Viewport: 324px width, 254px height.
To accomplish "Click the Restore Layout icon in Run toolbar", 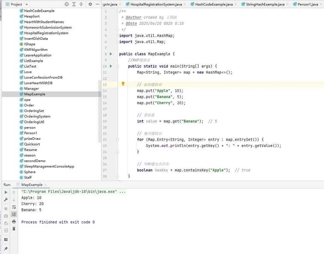I will click(x=6, y=239).
